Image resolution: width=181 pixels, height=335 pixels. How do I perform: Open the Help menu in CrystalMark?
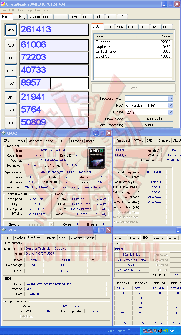click(29, 10)
